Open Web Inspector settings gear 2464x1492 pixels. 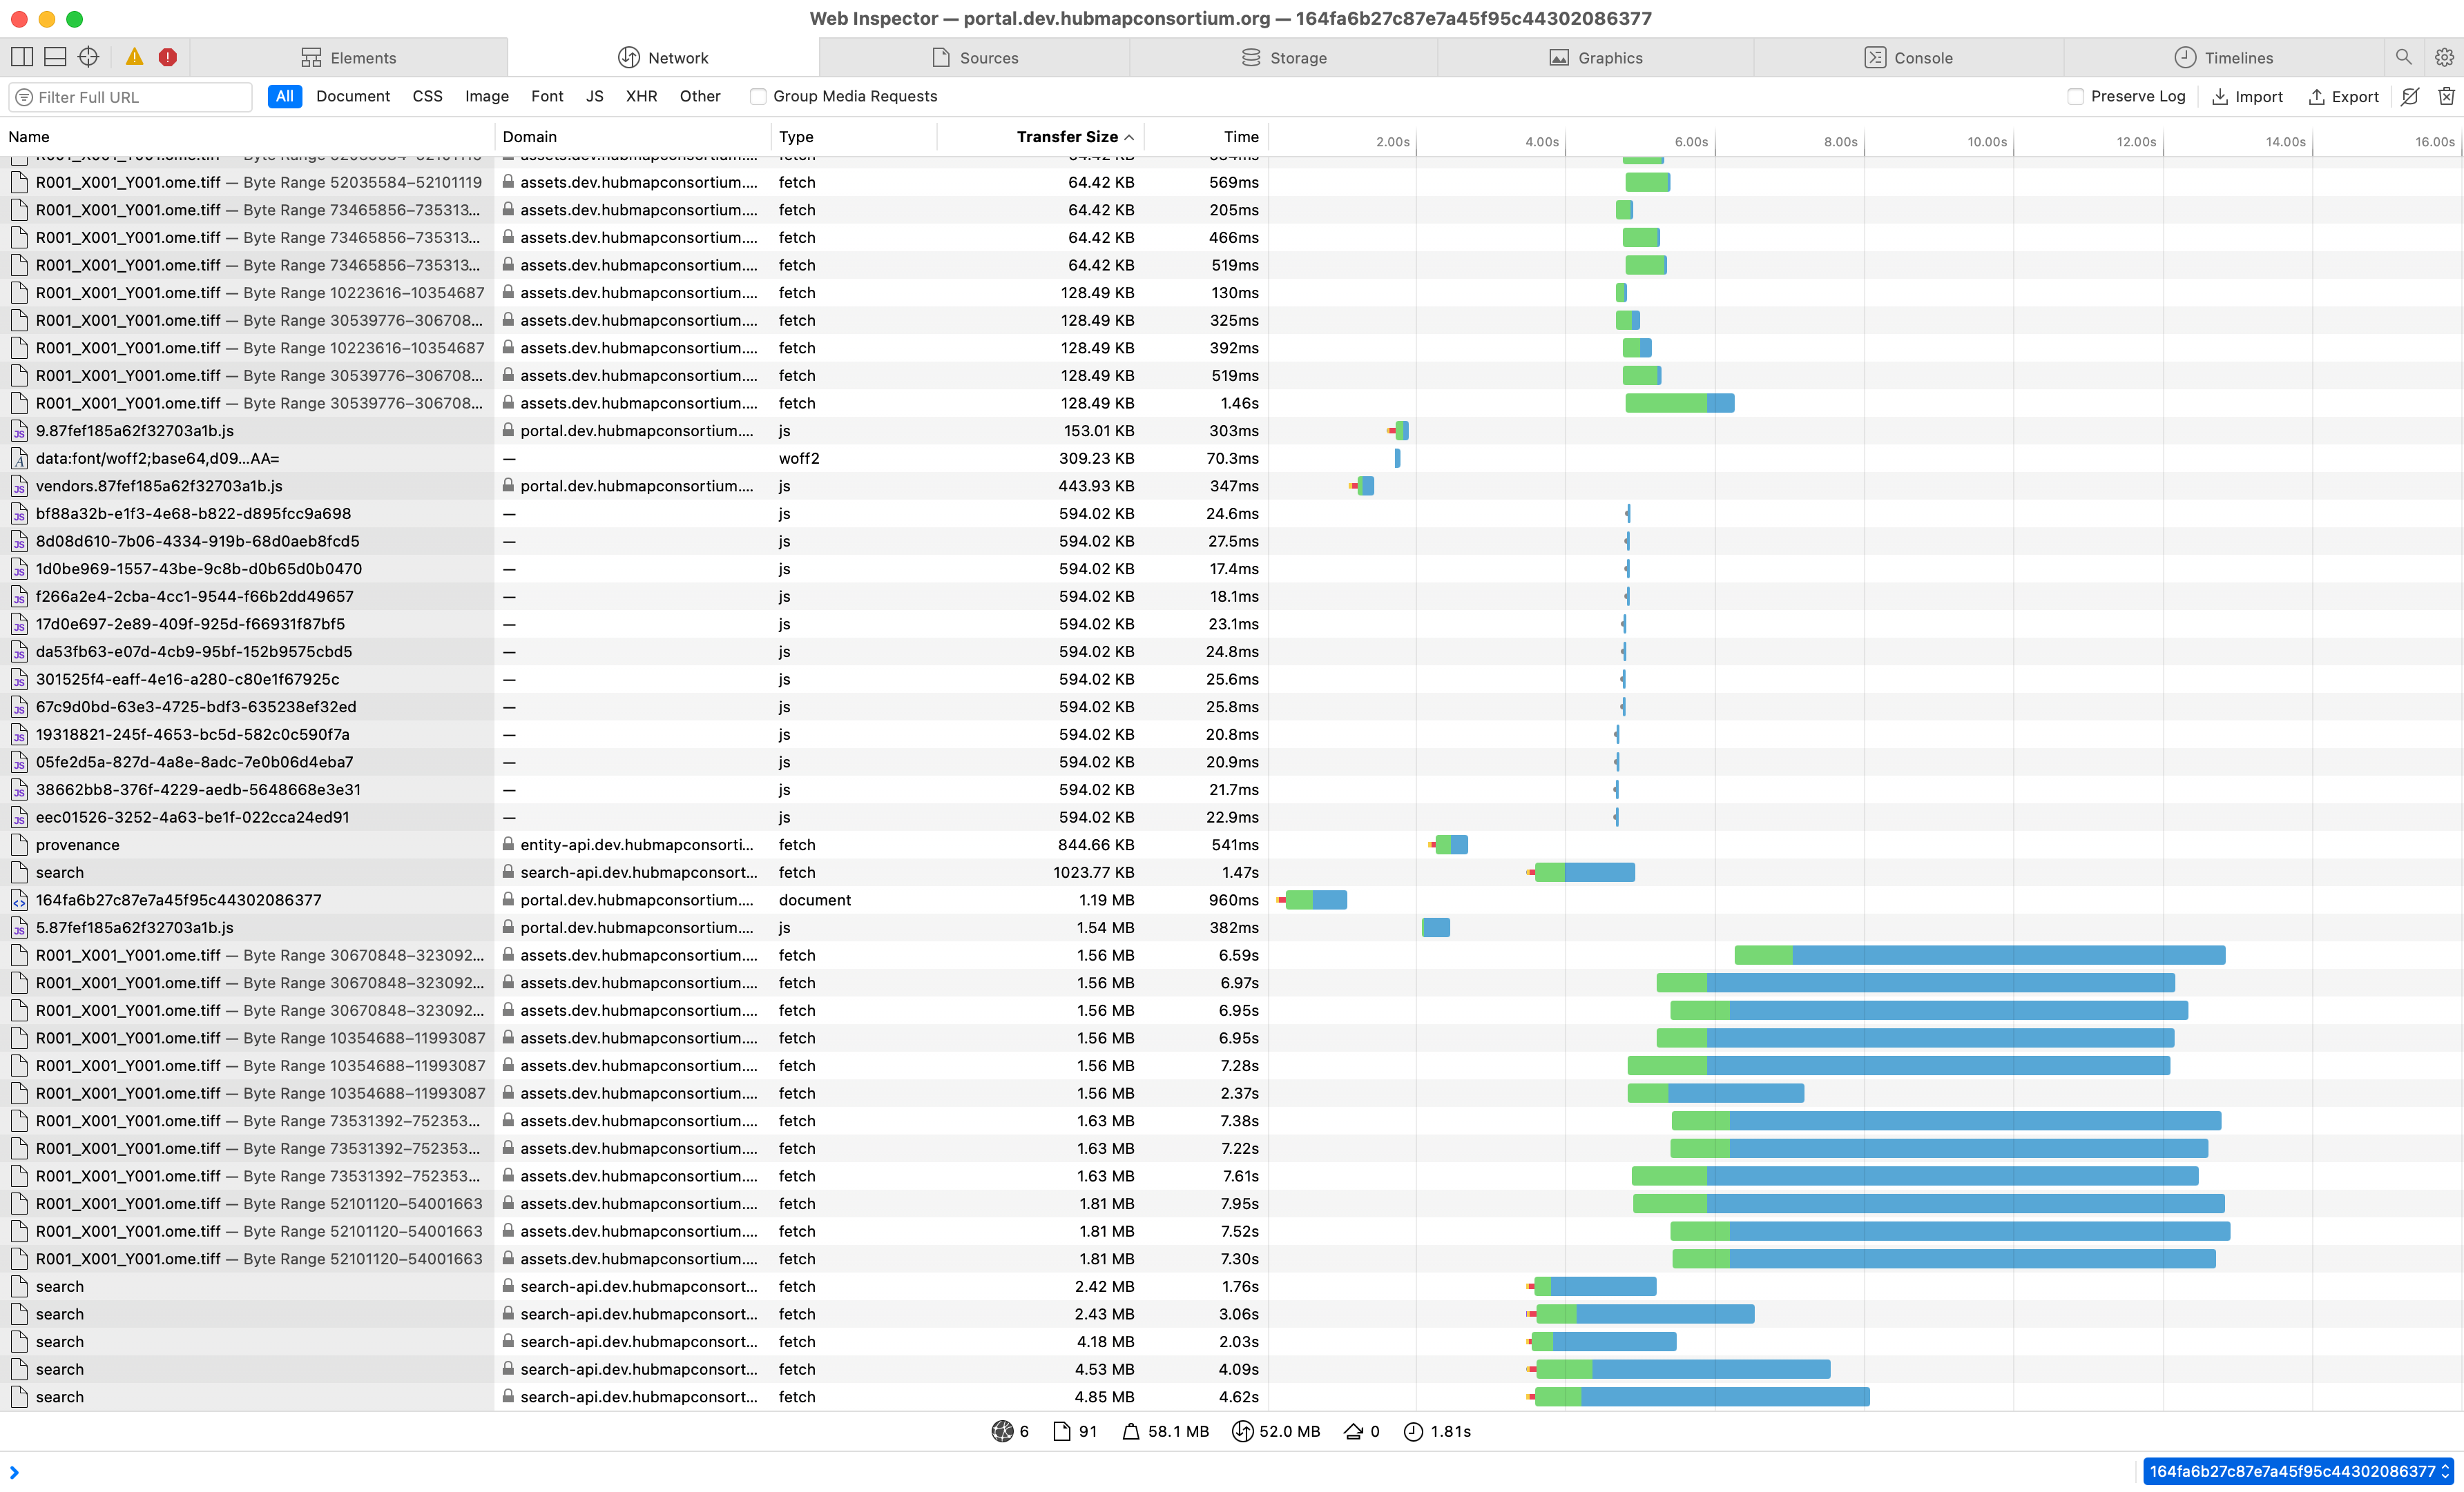(2445, 57)
